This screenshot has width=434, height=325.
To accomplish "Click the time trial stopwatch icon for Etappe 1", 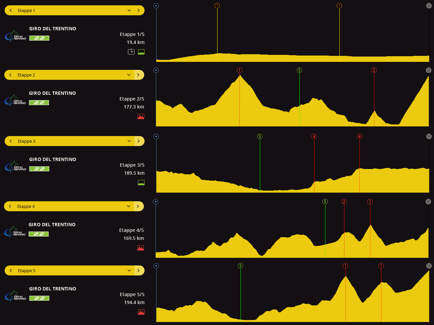I will pyautogui.click(x=131, y=52).
